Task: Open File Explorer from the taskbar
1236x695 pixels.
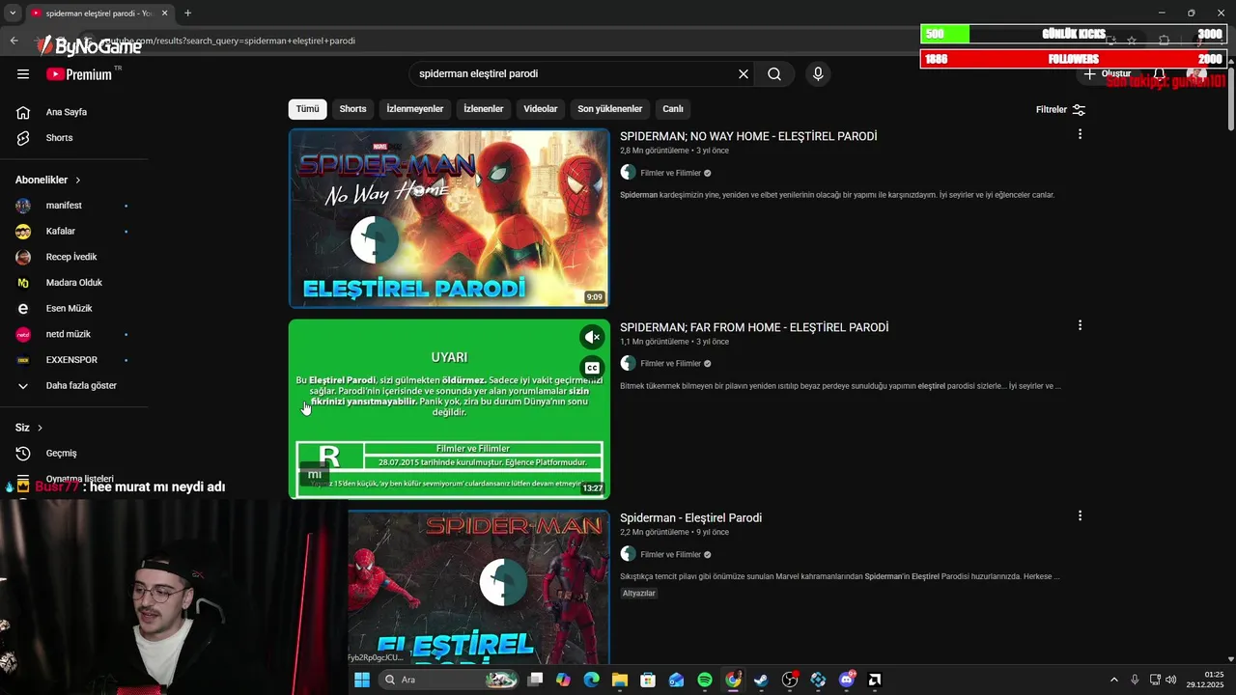Action: pyautogui.click(x=620, y=680)
